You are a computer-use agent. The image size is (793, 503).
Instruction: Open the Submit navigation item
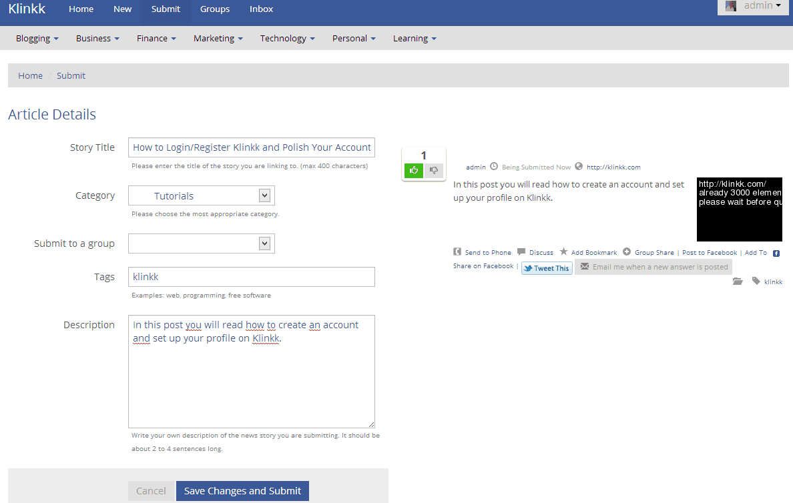(x=166, y=9)
